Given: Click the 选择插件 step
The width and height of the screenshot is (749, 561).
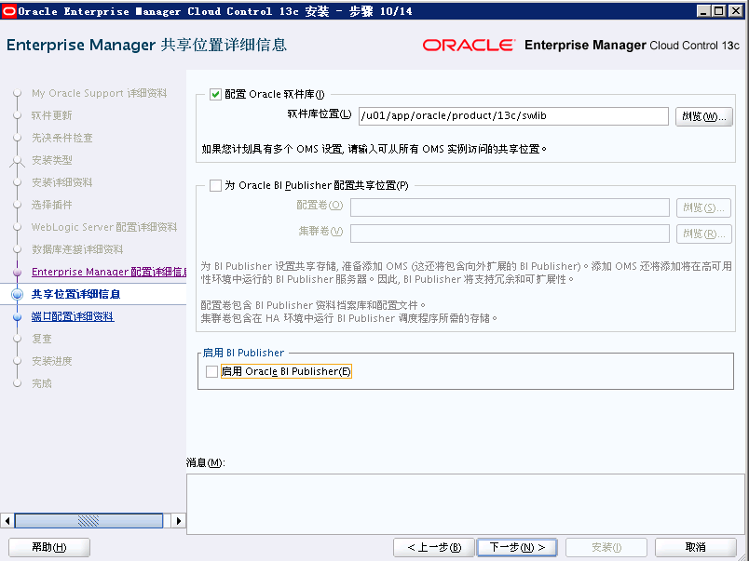Looking at the screenshot, I should 51,205.
